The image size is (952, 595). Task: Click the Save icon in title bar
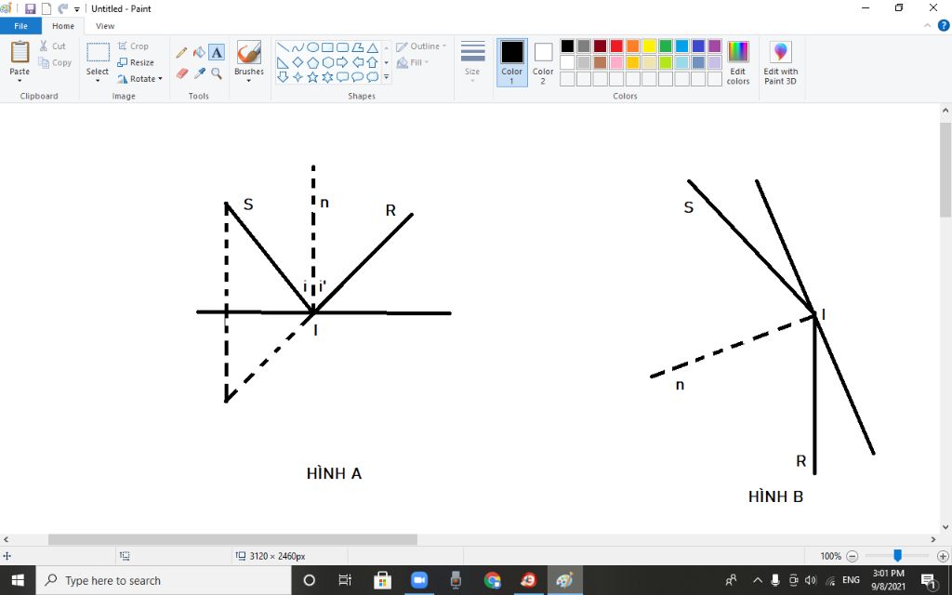click(30, 8)
